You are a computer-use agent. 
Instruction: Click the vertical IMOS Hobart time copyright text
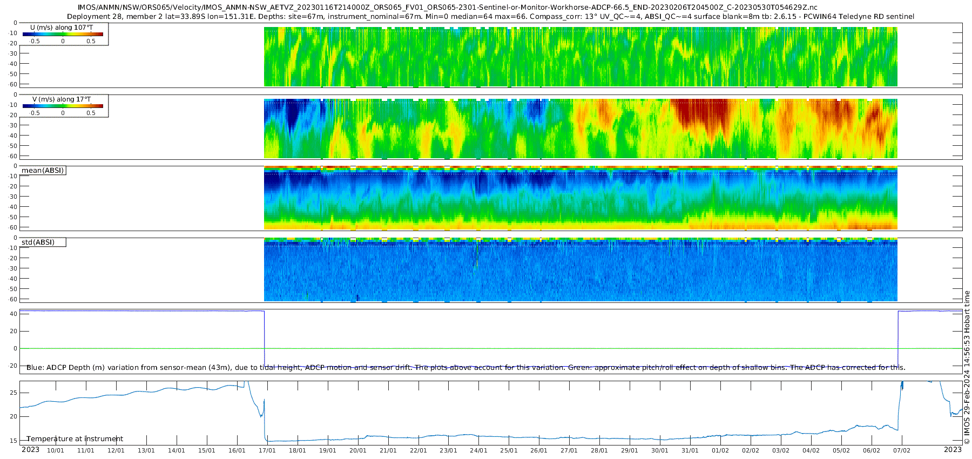(x=967, y=367)
